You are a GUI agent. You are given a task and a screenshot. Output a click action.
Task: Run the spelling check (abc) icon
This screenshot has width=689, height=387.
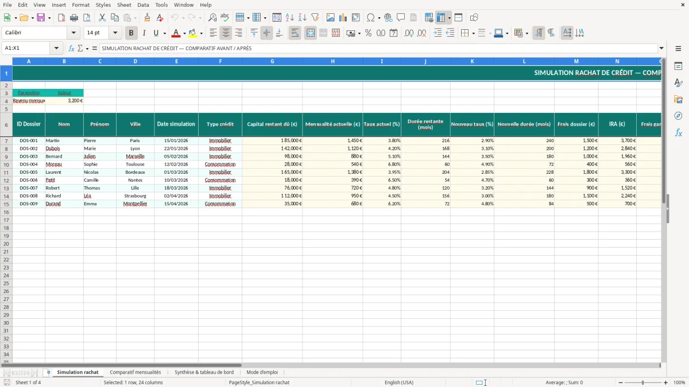click(224, 18)
